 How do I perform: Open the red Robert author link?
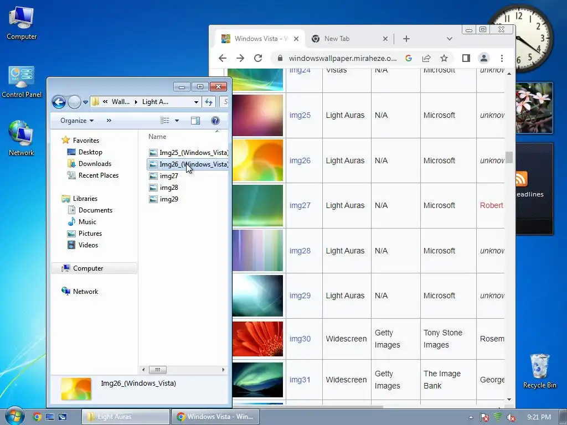tap(492, 205)
